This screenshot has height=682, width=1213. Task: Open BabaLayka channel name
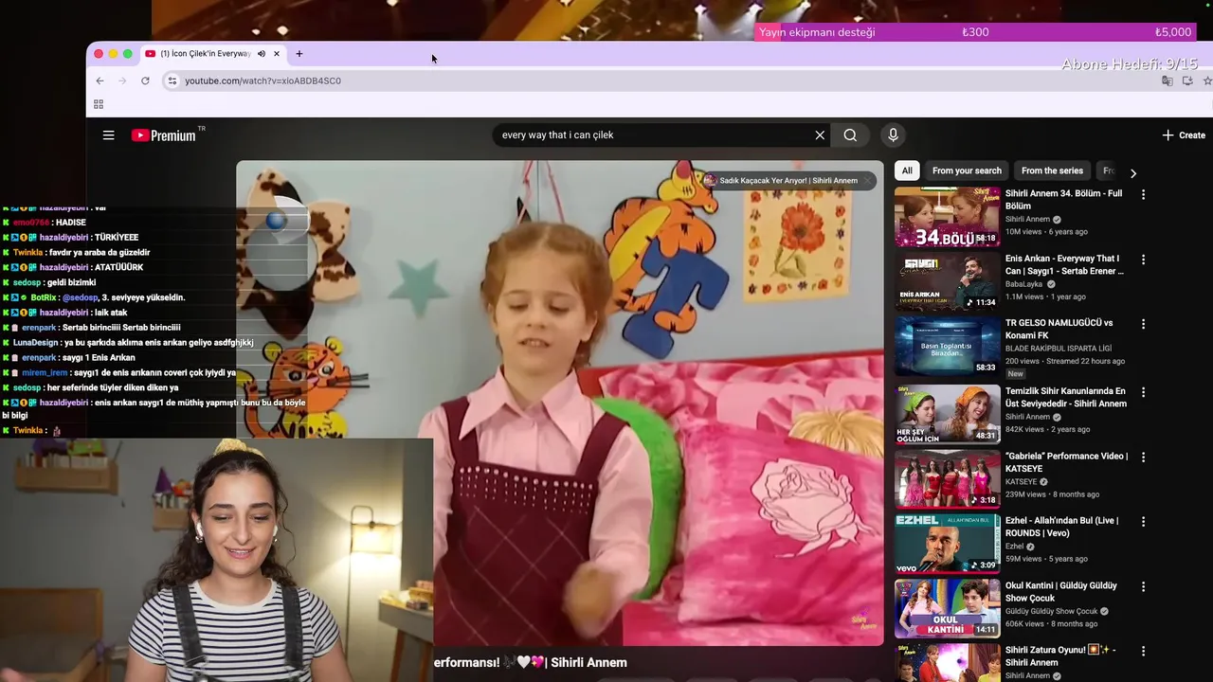[x=1023, y=284]
